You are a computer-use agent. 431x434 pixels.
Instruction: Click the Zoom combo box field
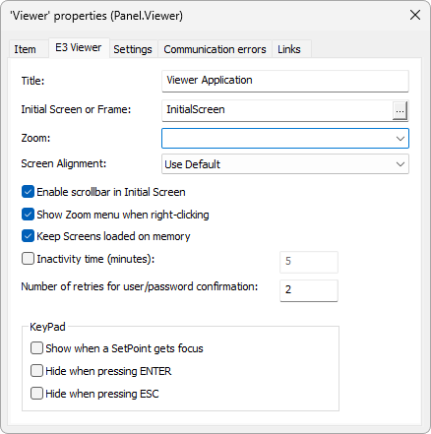pyautogui.click(x=285, y=138)
